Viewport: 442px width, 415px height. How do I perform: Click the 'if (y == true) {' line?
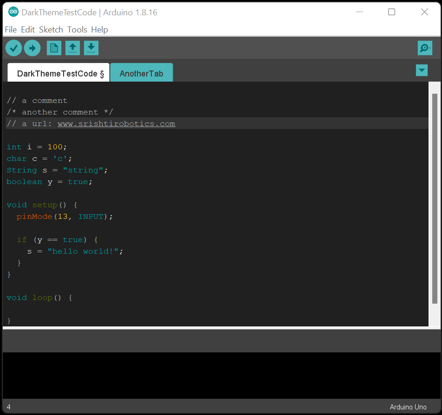point(57,240)
